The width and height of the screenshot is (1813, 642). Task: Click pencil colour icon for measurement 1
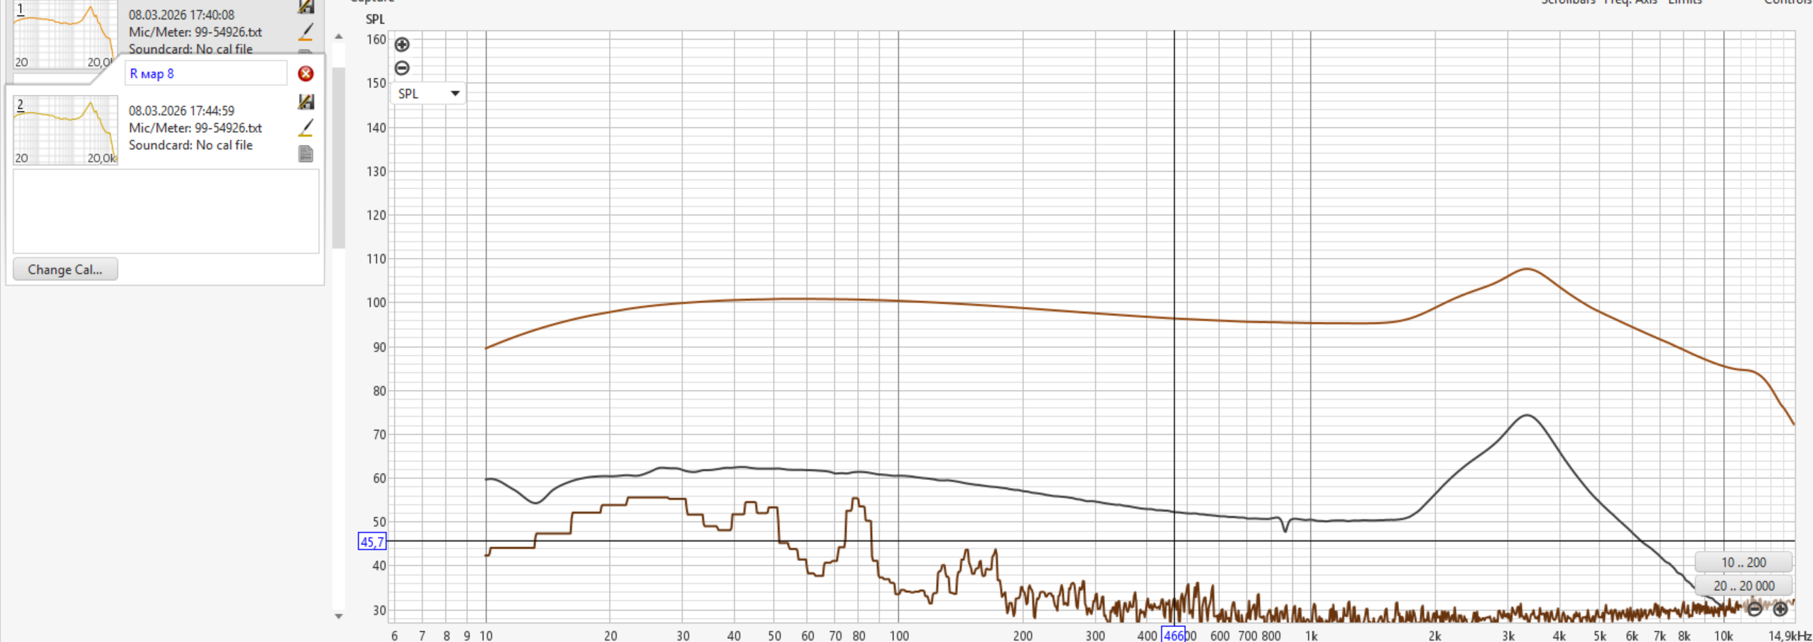coord(305,32)
